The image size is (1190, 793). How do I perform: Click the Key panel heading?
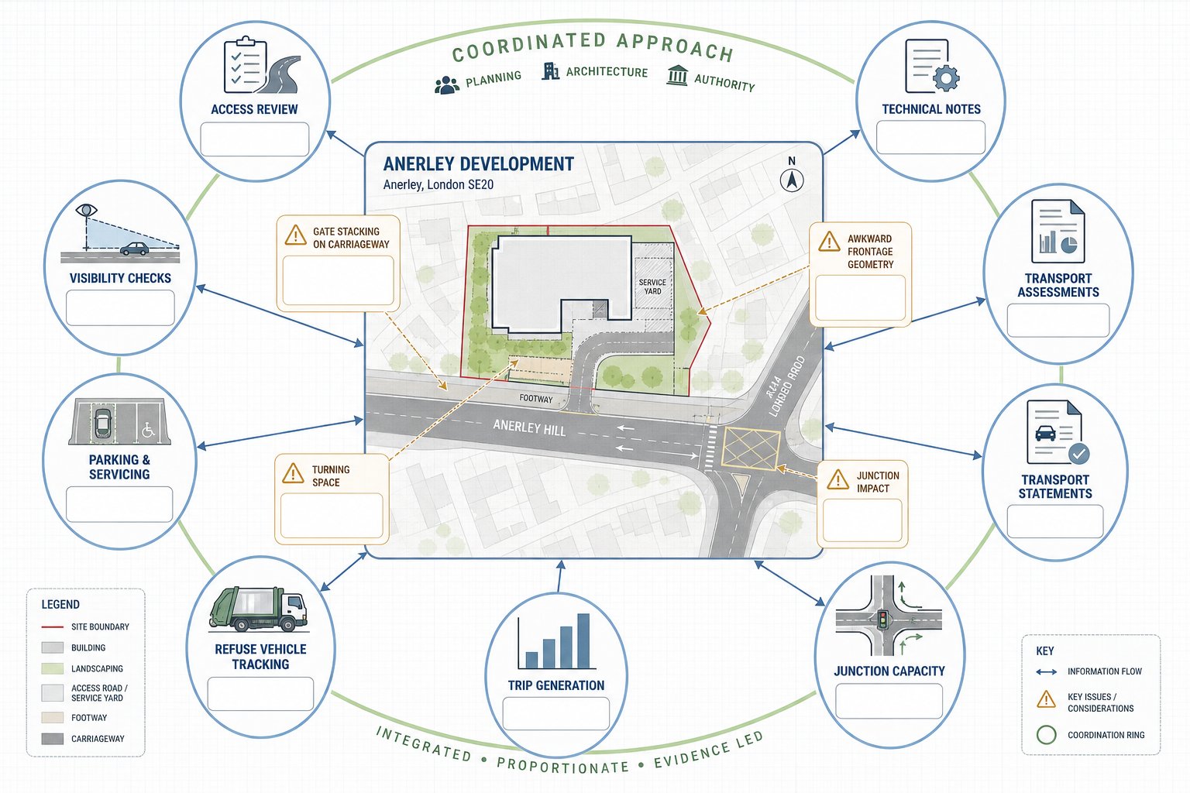[1045, 651]
